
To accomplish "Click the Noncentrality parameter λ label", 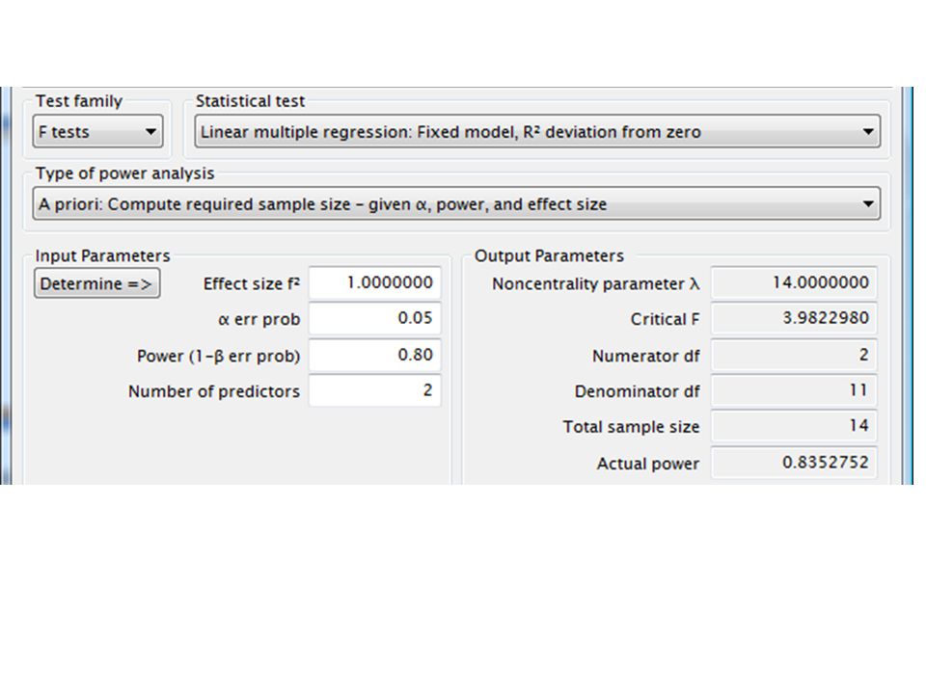I will pos(596,283).
